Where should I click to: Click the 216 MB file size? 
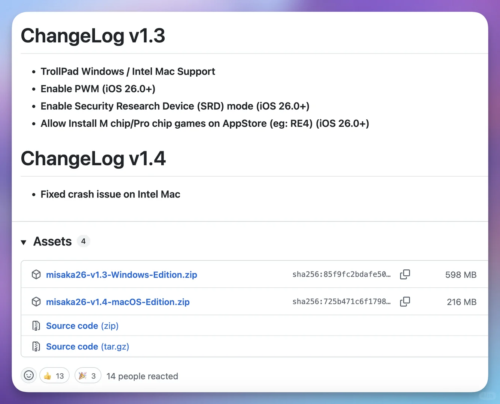tap(461, 302)
